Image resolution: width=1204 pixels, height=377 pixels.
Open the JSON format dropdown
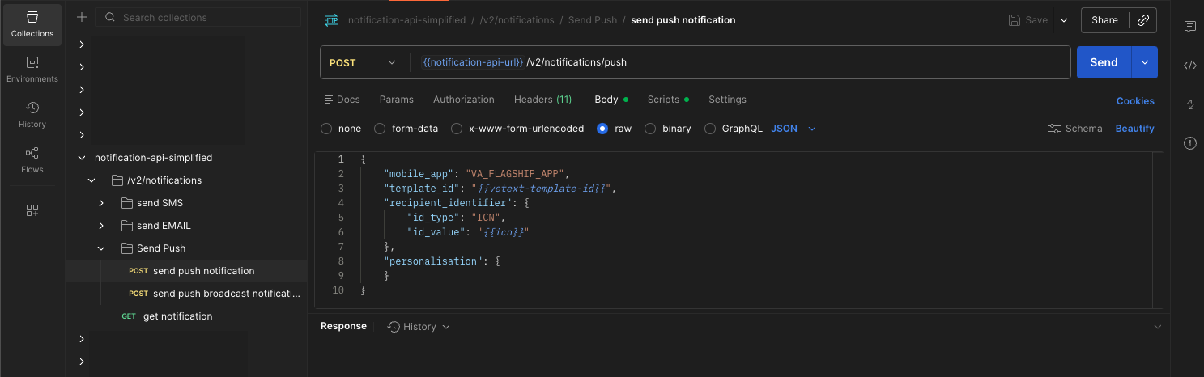(793, 129)
